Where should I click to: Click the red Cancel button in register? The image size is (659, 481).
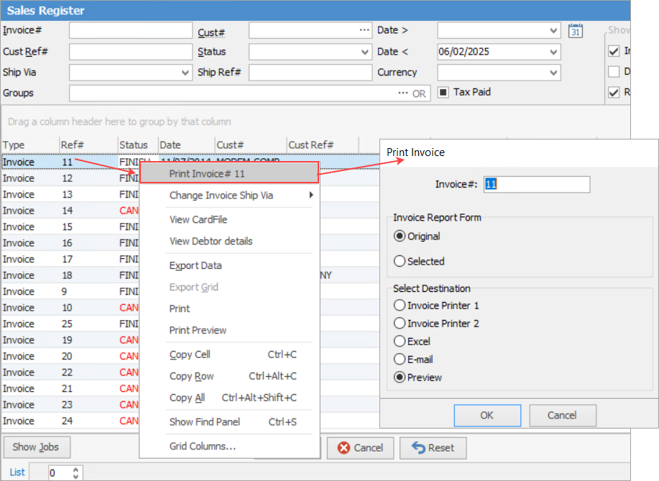click(x=360, y=447)
